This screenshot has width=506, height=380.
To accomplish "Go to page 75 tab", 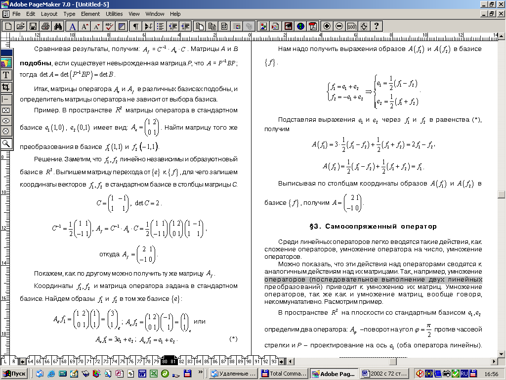I will pos(123,361).
